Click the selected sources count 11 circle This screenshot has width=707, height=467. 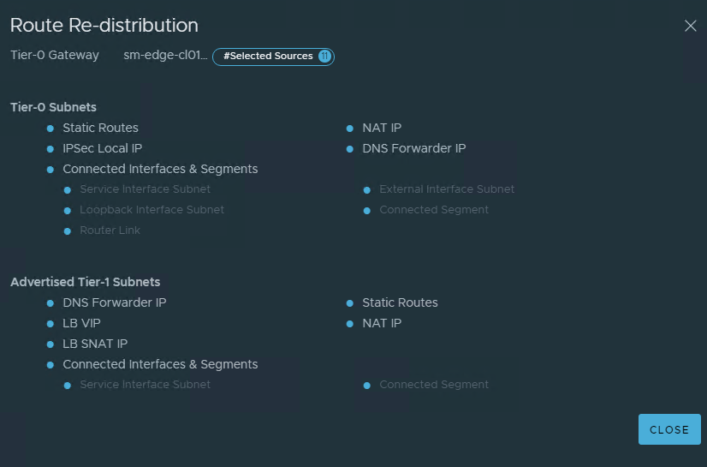point(324,56)
